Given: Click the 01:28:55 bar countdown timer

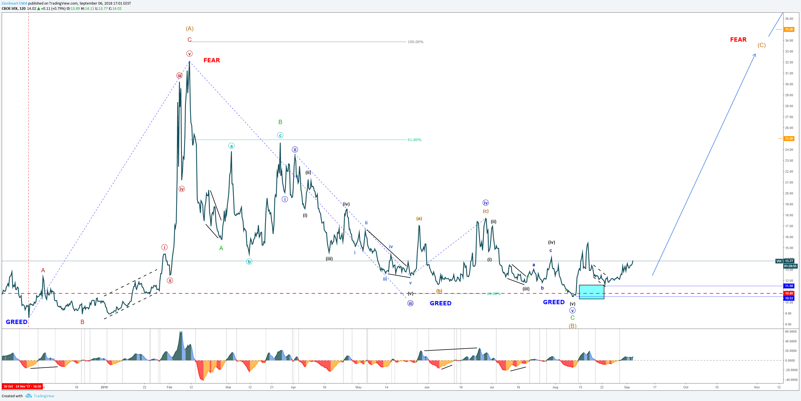Looking at the screenshot, I should pos(790,266).
